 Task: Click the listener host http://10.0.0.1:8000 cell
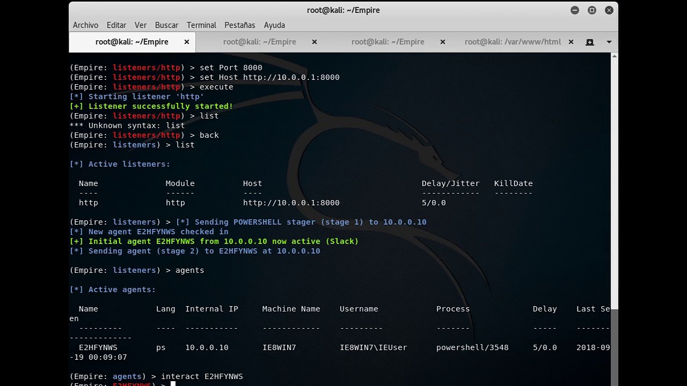(291, 203)
